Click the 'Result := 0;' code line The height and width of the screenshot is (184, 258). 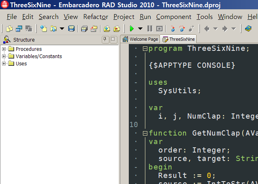pos(187,176)
